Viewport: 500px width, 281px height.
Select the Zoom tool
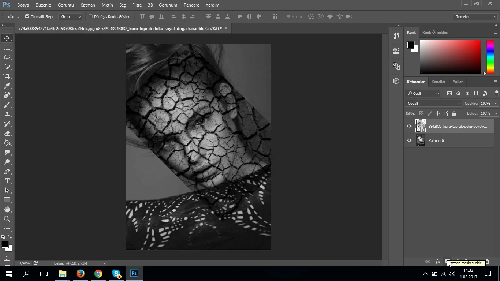coord(7,219)
